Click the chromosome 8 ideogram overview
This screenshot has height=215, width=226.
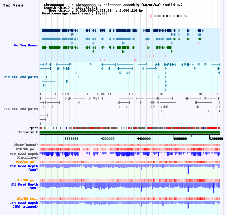click(168, 16)
